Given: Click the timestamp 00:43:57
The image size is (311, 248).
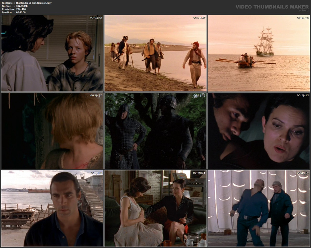Looking at the screenshot, I should click(303, 173).
